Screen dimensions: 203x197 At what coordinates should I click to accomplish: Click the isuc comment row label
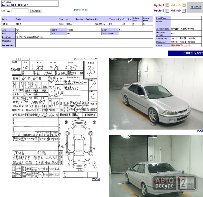[x=8, y=45]
